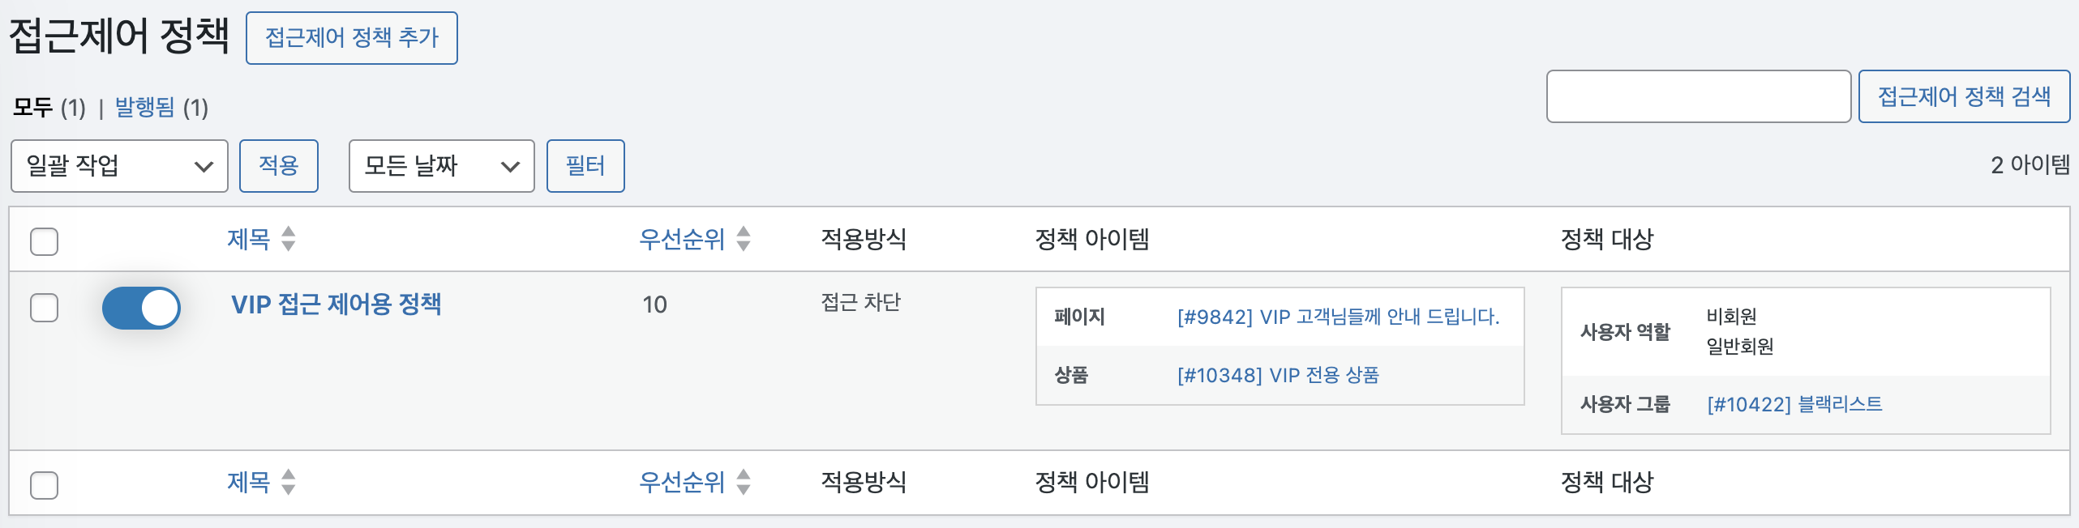
Task: Open the VIP 접근 제어용 정책 title link
Action: 336,304
